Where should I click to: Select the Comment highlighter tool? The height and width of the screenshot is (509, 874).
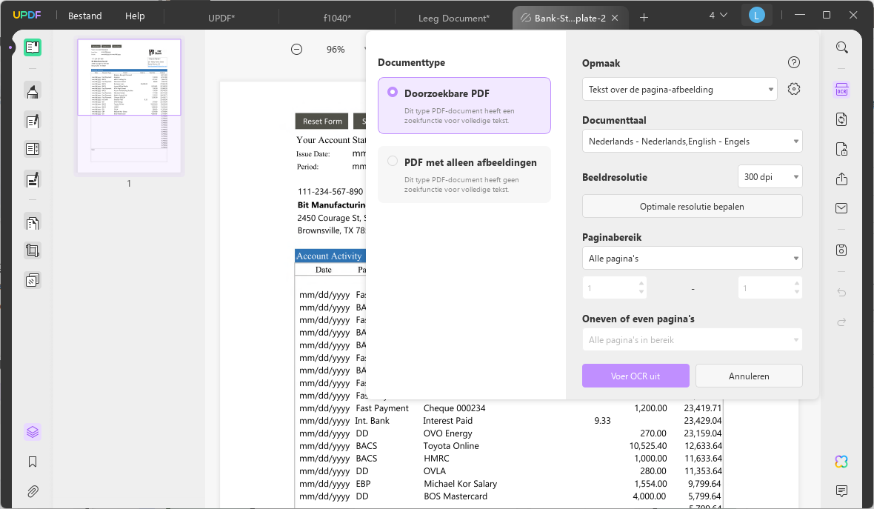33,91
